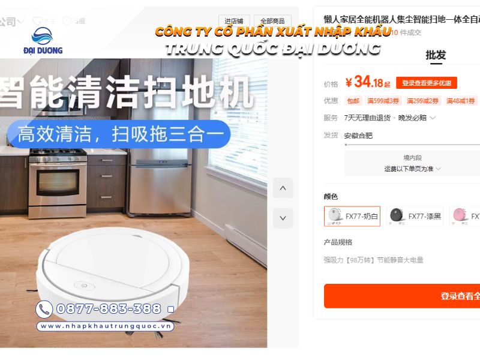The image size is (480, 360).
Task: Click the black FX77-漆黑 robot thumbnail icon
Action: [397, 215]
